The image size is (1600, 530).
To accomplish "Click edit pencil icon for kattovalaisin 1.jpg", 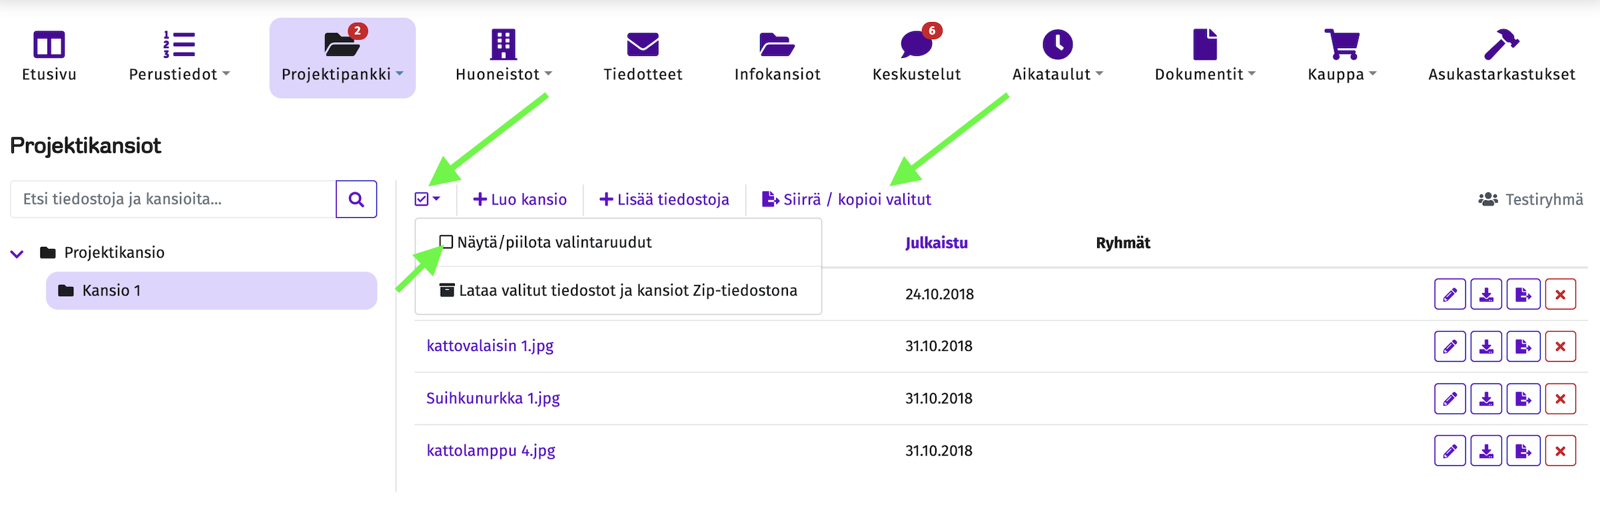I will (1449, 346).
